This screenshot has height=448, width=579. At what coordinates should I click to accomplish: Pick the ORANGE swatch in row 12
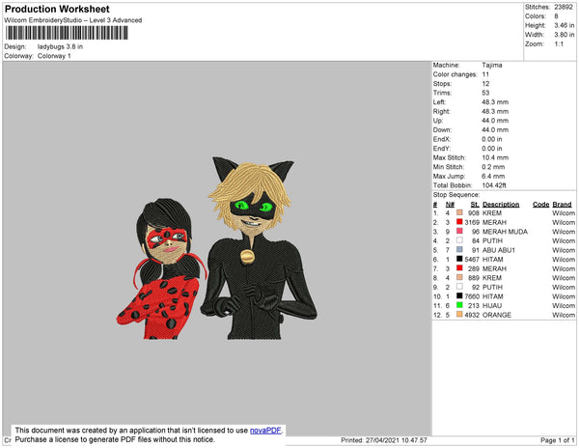459,315
